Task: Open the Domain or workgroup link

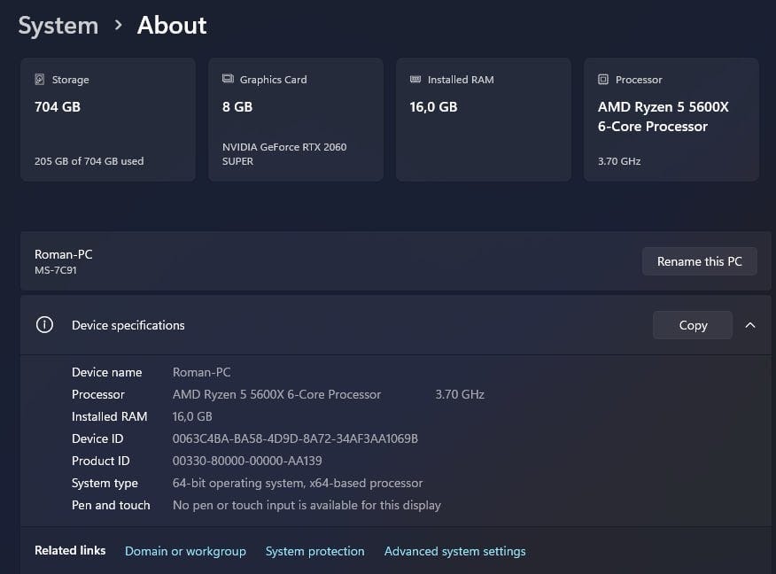Action: pos(185,551)
